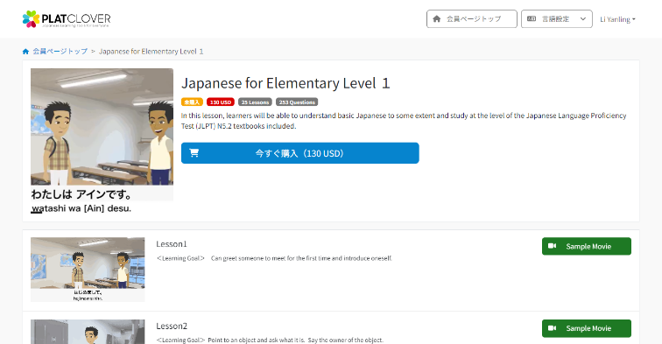Click video camera icon on Lesson1 Sample Movie
The width and height of the screenshot is (662, 344).
[553, 246]
